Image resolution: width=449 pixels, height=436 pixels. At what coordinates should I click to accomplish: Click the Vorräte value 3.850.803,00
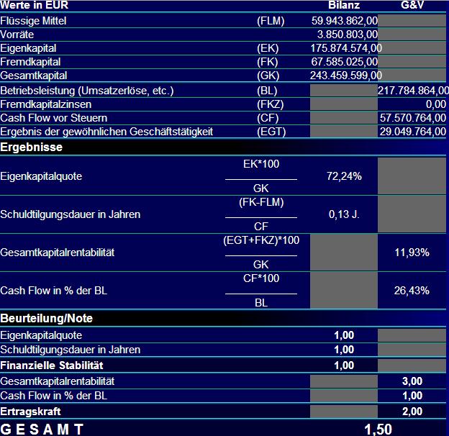pos(348,35)
